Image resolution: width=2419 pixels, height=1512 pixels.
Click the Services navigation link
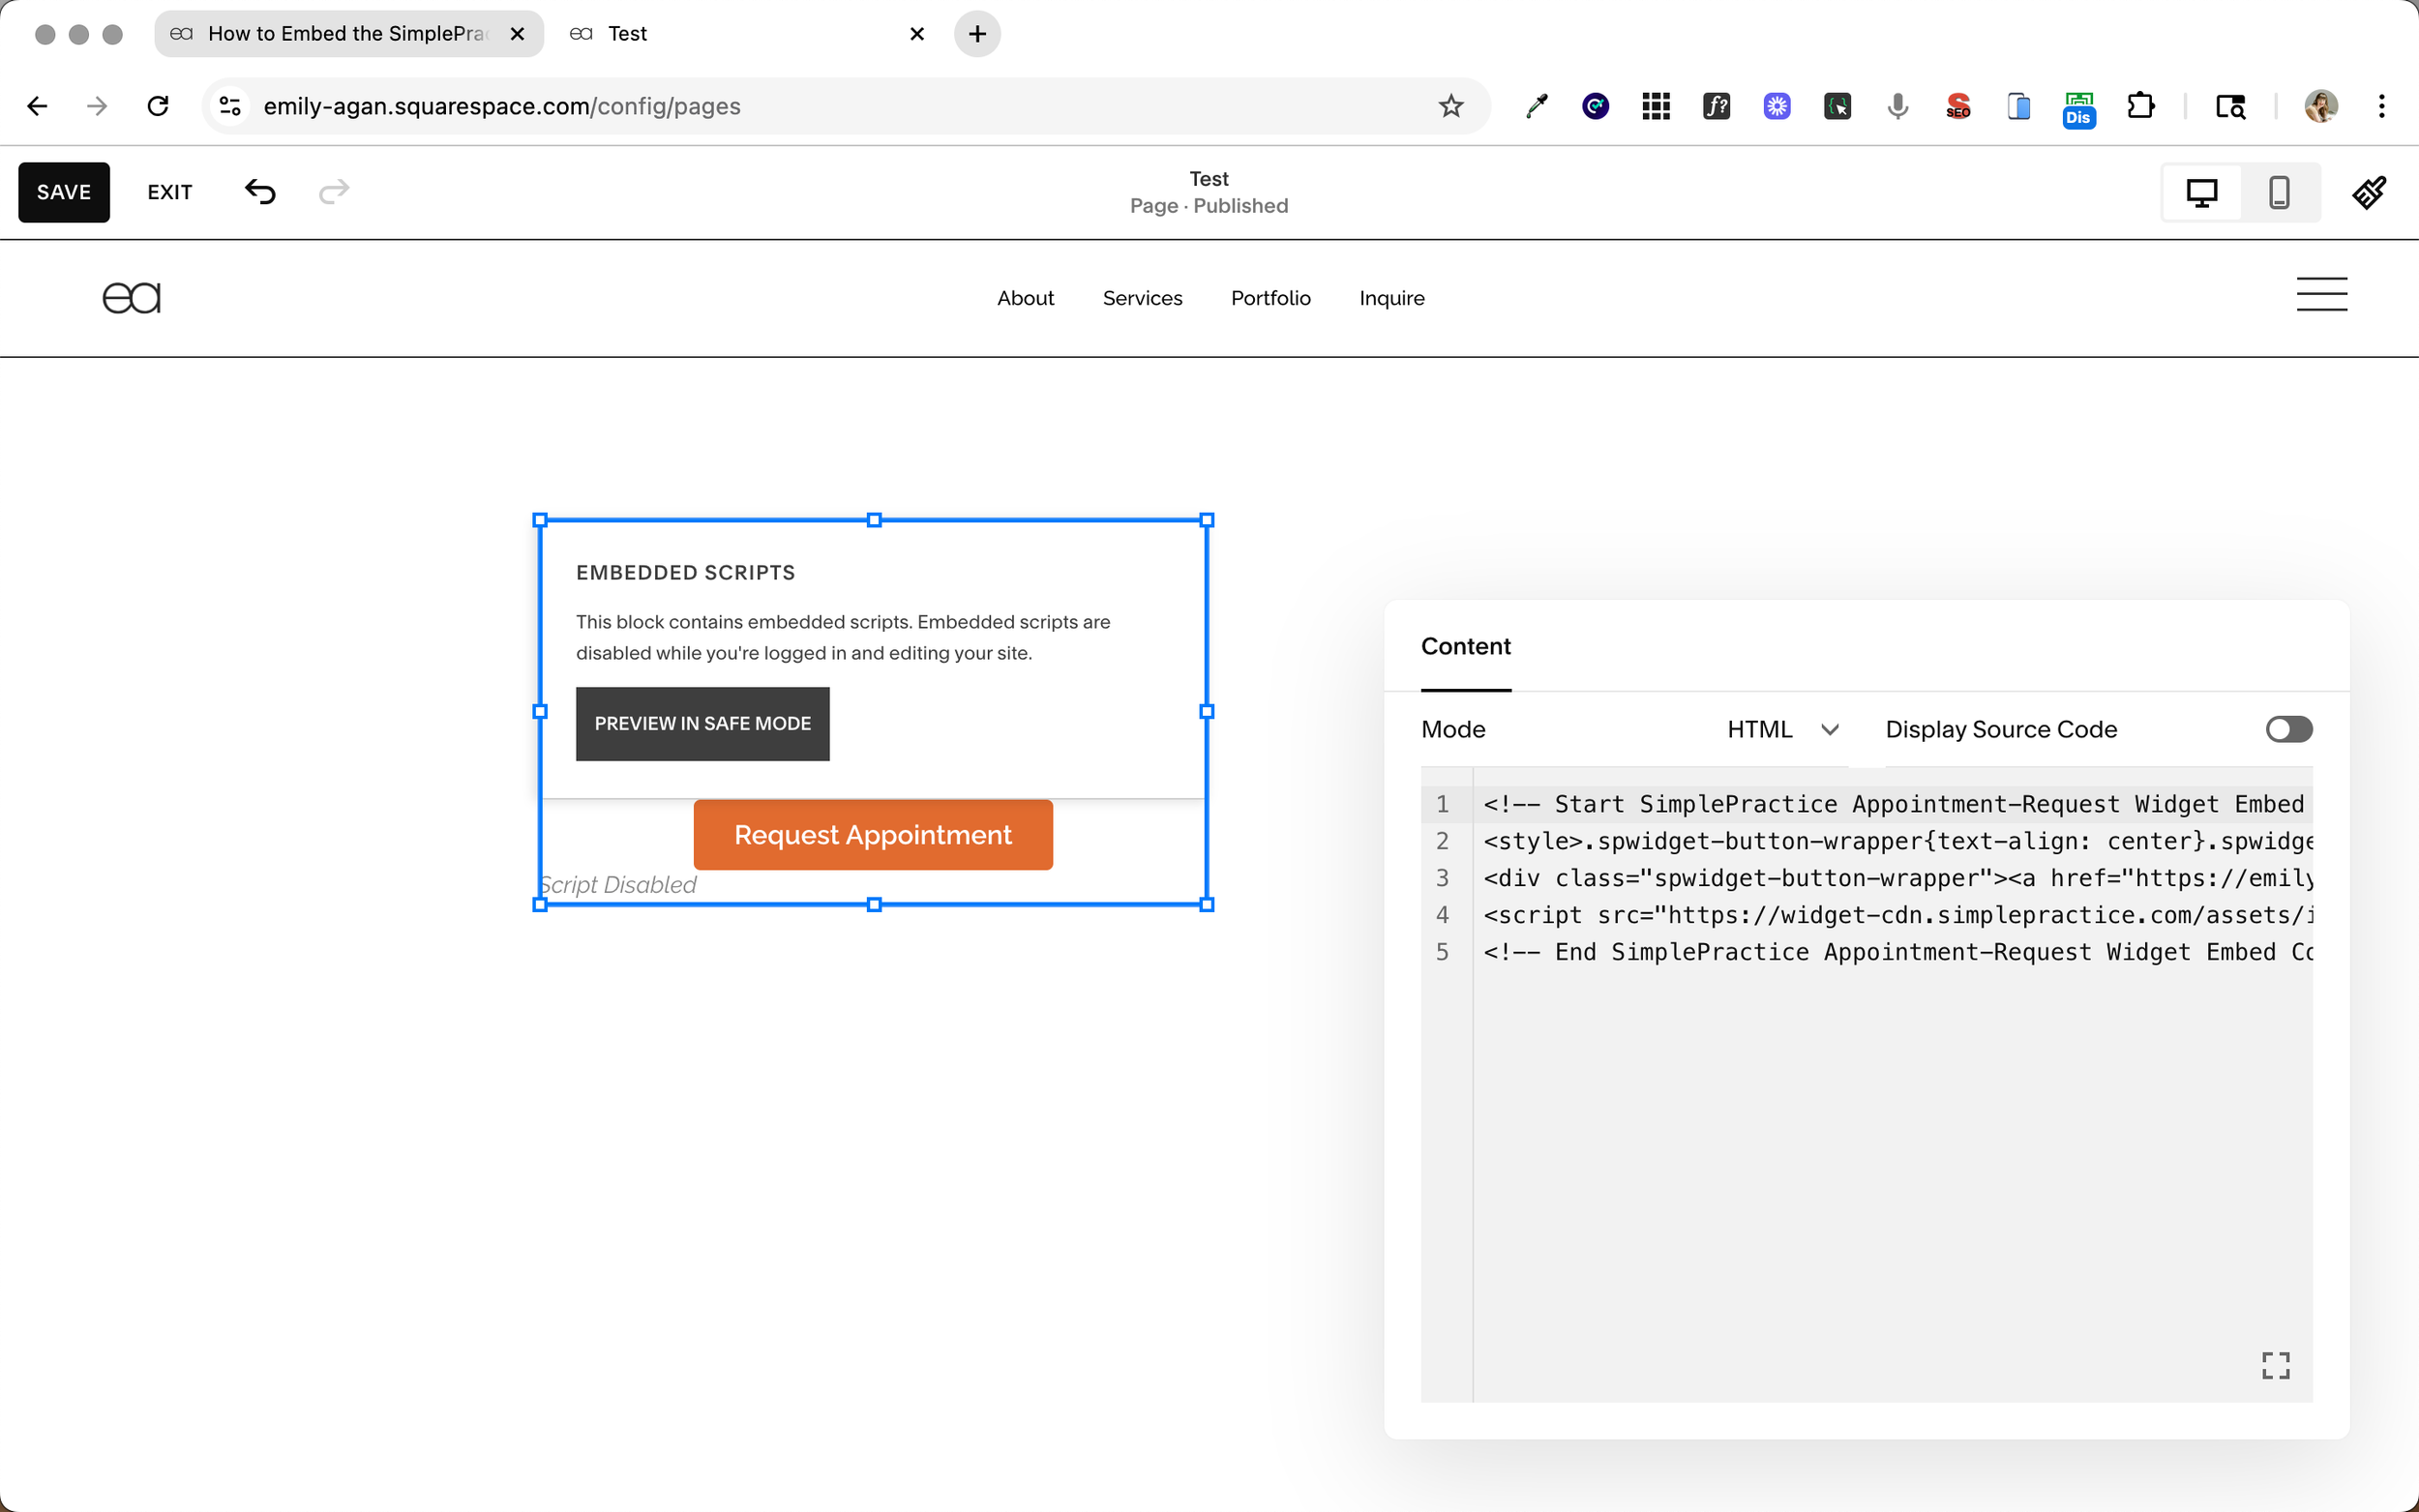pos(1142,298)
